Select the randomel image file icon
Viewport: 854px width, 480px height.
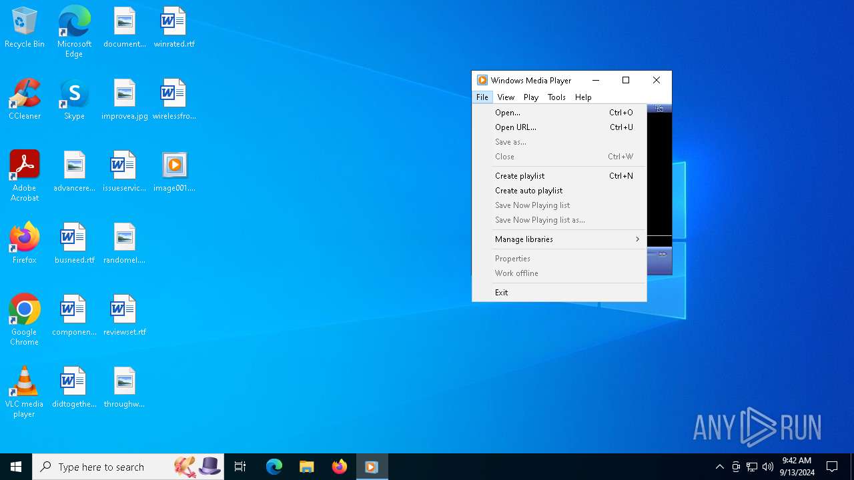[125, 244]
